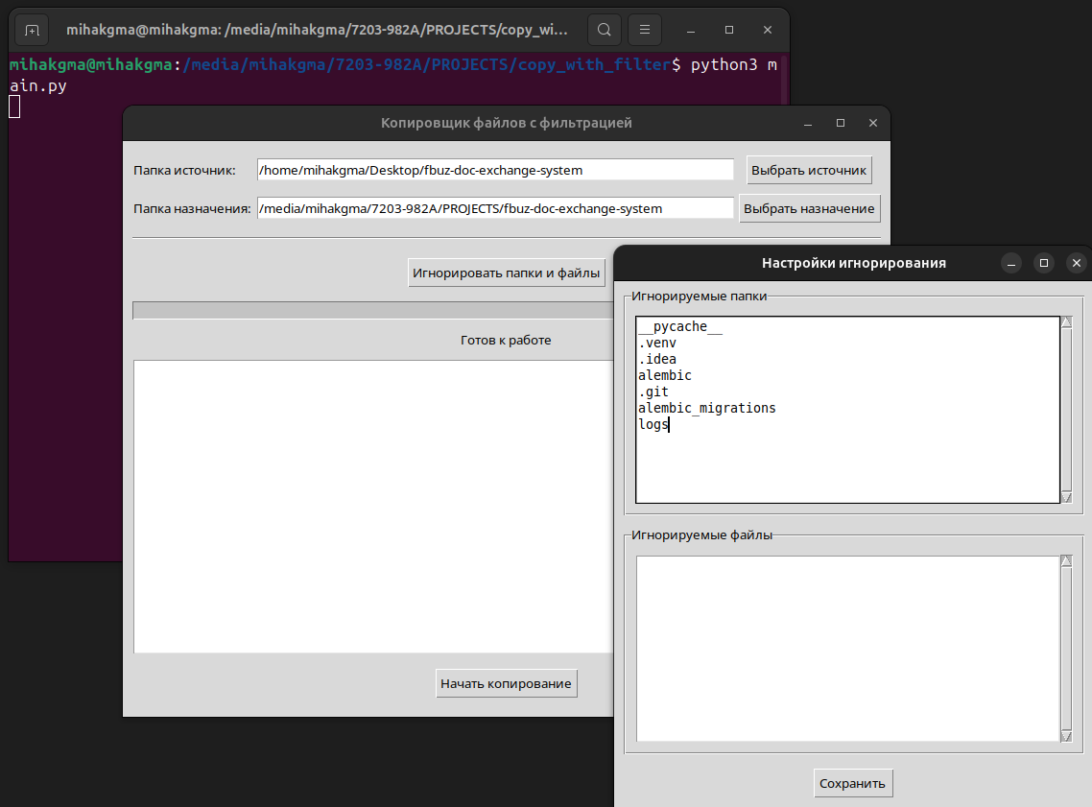
Task: Click the Настройки игнорирования title text
Action: (854, 263)
